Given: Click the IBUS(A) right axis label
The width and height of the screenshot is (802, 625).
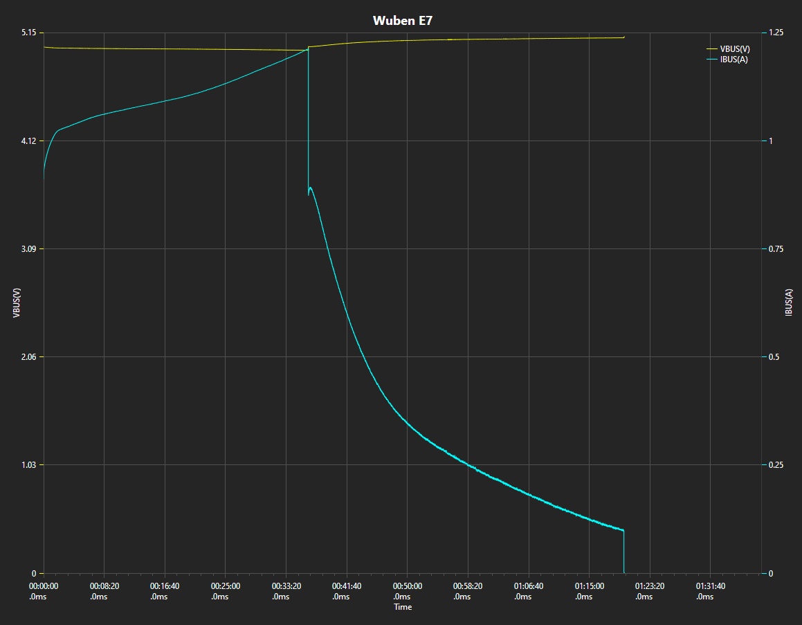Looking at the screenshot, I should pyautogui.click(x=789, y=302).
